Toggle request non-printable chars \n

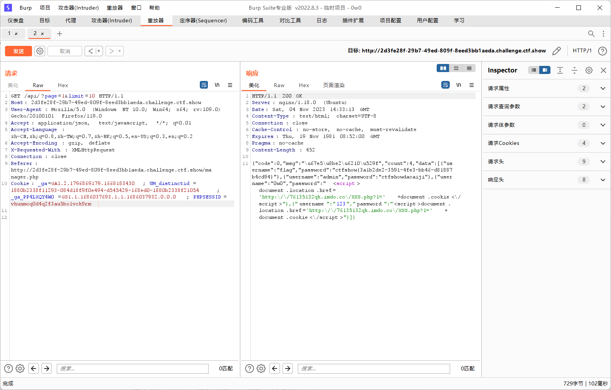[x=217, y=85]
